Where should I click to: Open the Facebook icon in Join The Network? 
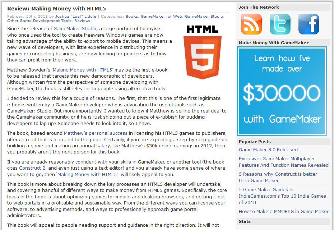click(x=309, y=24)
